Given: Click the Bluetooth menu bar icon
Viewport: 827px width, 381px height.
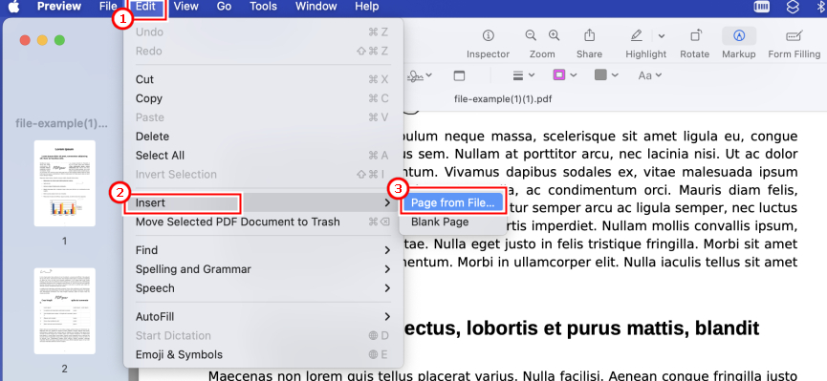Looking at the screenshot, I should pos(819,7).
